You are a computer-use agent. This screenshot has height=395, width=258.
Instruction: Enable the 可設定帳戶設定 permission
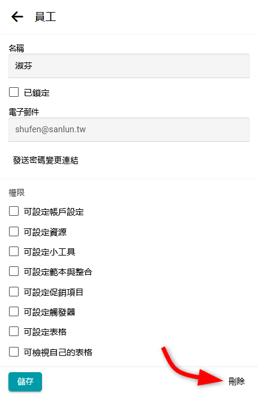coord(14,211)
